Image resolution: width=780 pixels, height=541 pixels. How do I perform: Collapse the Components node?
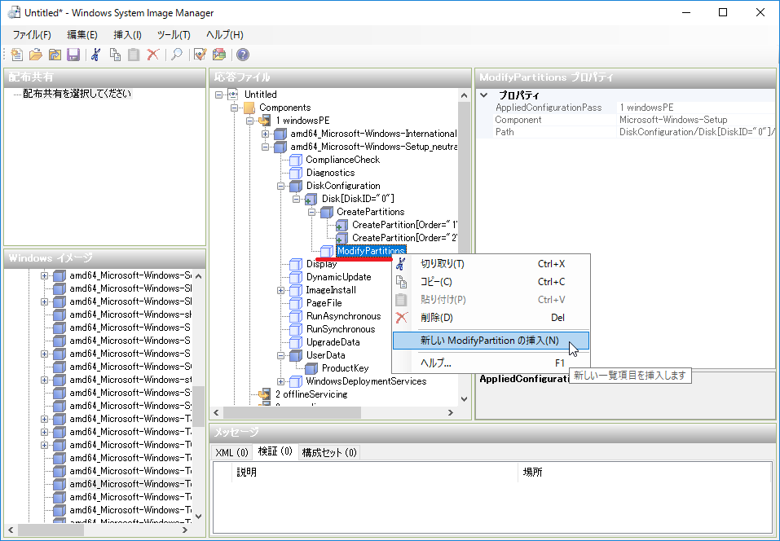[234, 108]
